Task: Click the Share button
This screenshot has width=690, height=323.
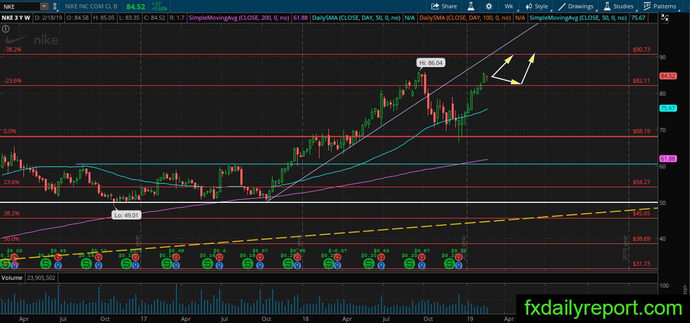Action: [444, 6]
